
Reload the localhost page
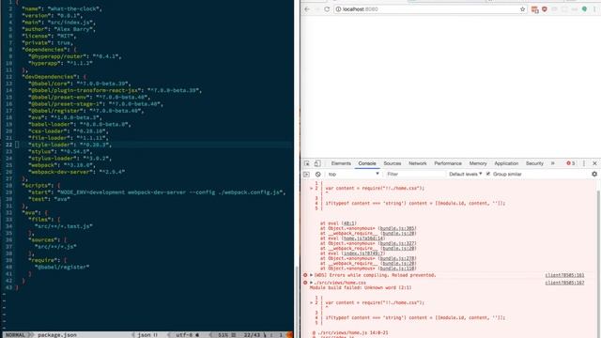click(327, 9)
